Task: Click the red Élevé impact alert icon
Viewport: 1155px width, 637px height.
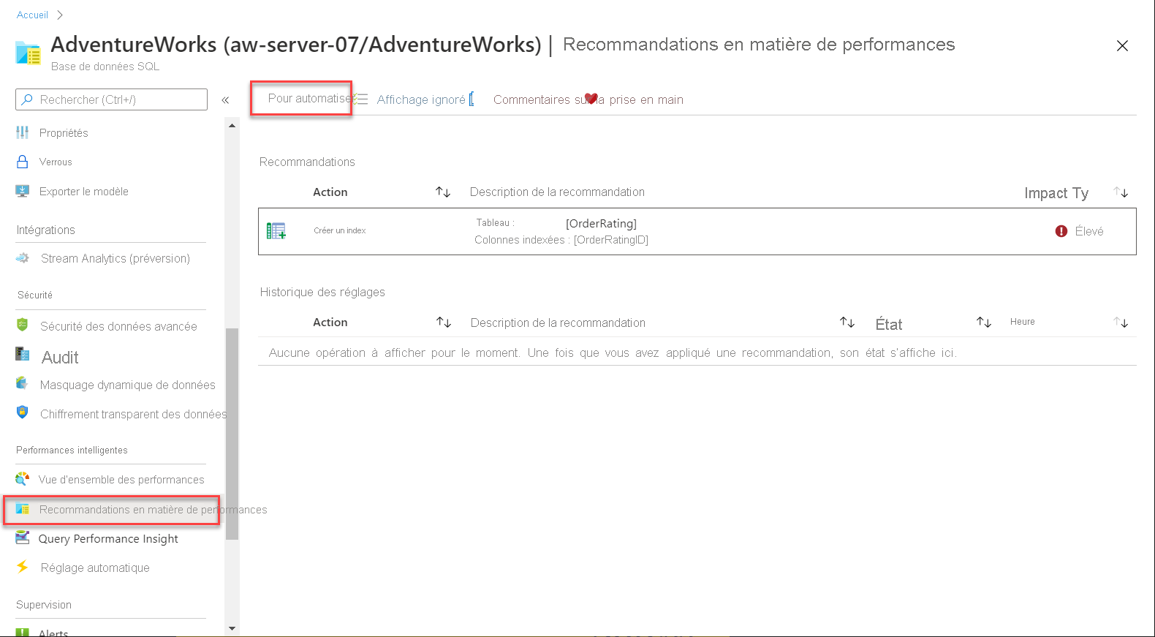Action: coord(1061,231)
